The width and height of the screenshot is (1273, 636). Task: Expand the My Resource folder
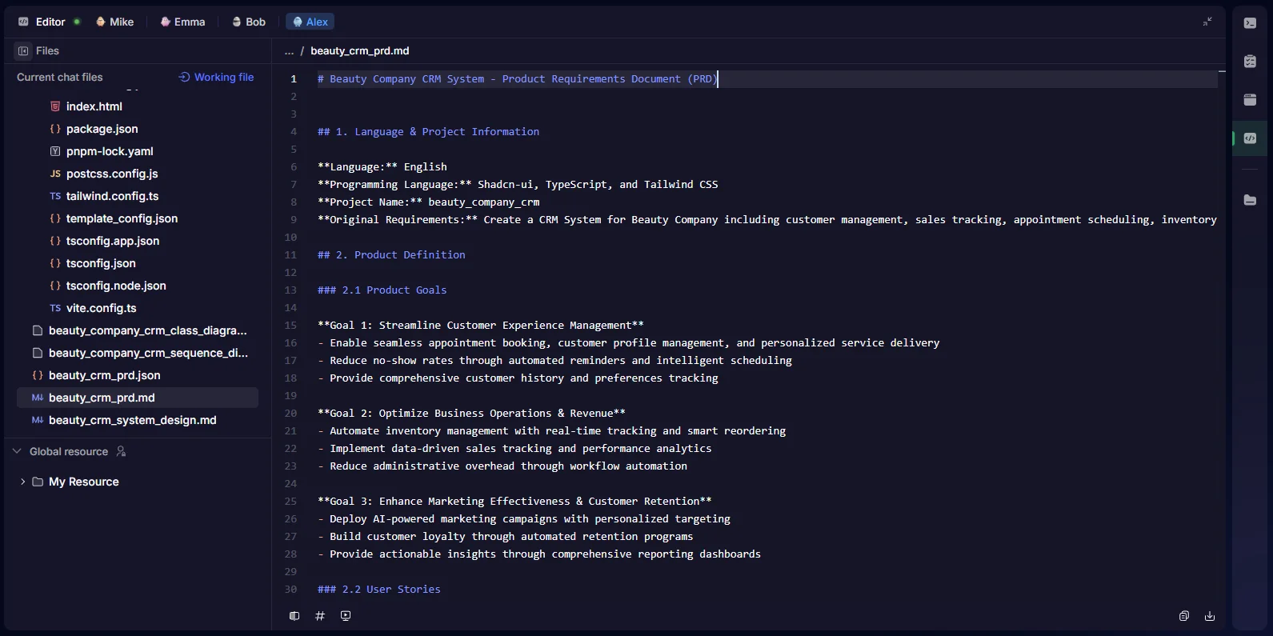point(22,482)
